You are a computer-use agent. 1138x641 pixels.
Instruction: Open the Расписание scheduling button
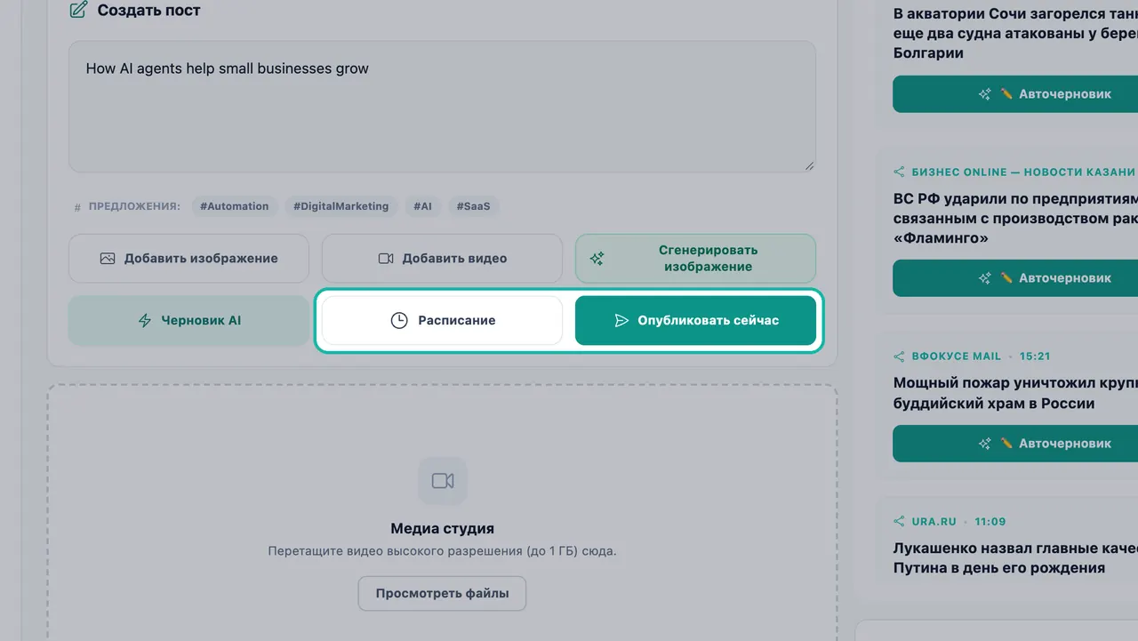coord(442,320)
